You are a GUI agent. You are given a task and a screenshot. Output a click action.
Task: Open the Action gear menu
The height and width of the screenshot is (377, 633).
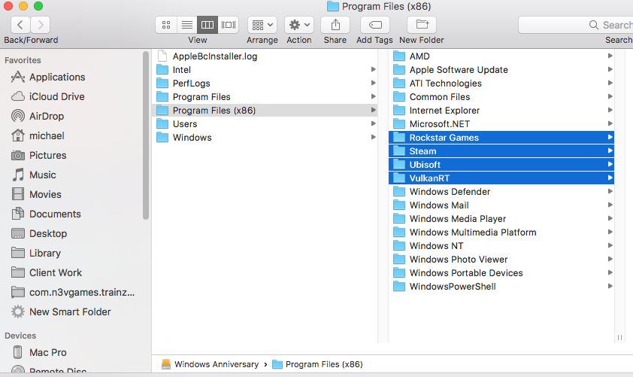click(x=299, y=25)
